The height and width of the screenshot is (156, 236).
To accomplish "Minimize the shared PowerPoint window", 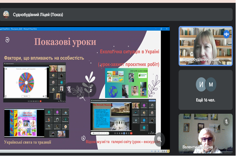I will pyautogui.click(x=156, y=29).
